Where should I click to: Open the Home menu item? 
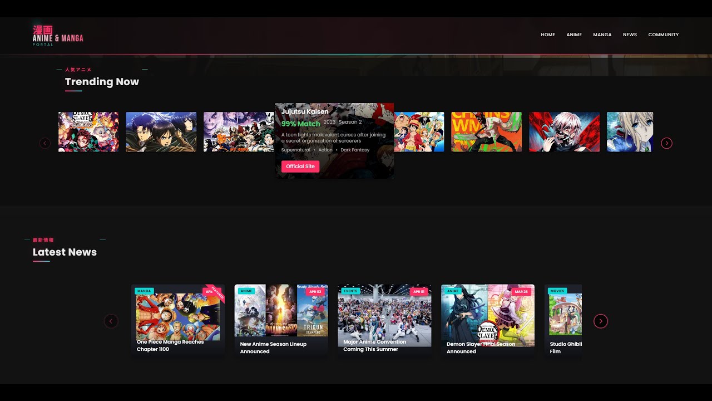click(548, 35)
